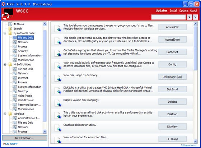Open the About link

pyautogui.click(x=193, y=10)
